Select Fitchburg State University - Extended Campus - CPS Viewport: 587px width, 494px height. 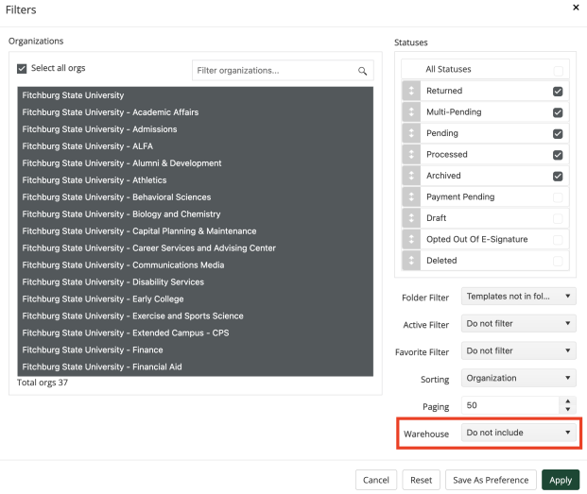click(195, 333)
